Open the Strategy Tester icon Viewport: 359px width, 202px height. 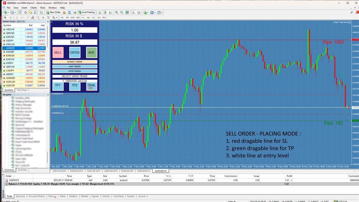click(x=41, y=12)
